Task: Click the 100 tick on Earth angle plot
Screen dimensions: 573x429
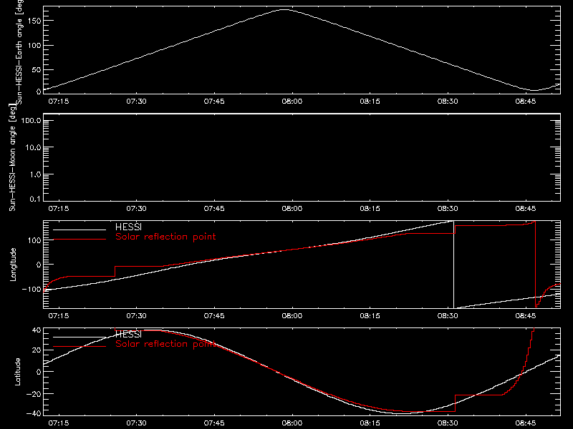Action: coord(34,46)
